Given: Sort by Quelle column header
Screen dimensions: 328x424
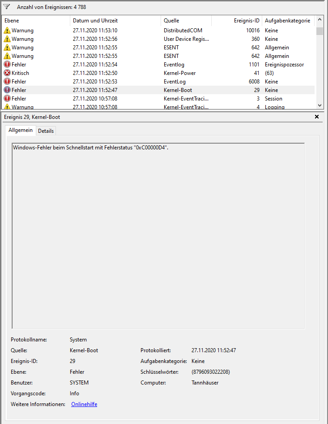Looking at the screenshot, I should 186,21.
